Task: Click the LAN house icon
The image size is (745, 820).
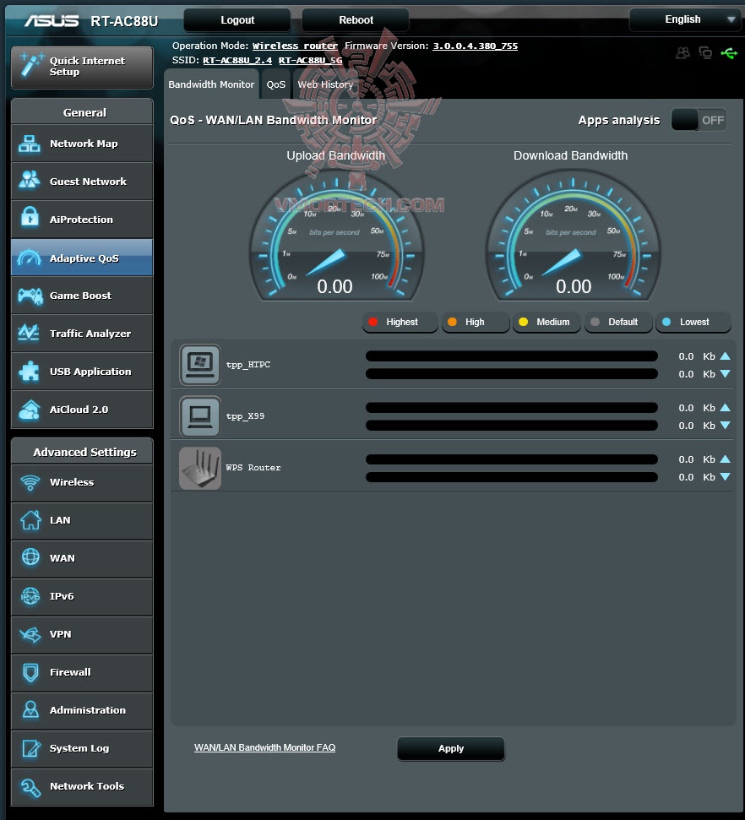Action: [x=30, y=520]
